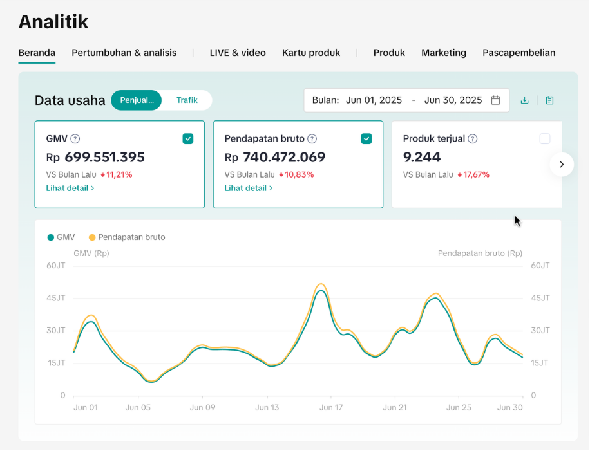
Task: Open Lihat detail under Pendapatan bruto
Action: [x=249, y=189]
